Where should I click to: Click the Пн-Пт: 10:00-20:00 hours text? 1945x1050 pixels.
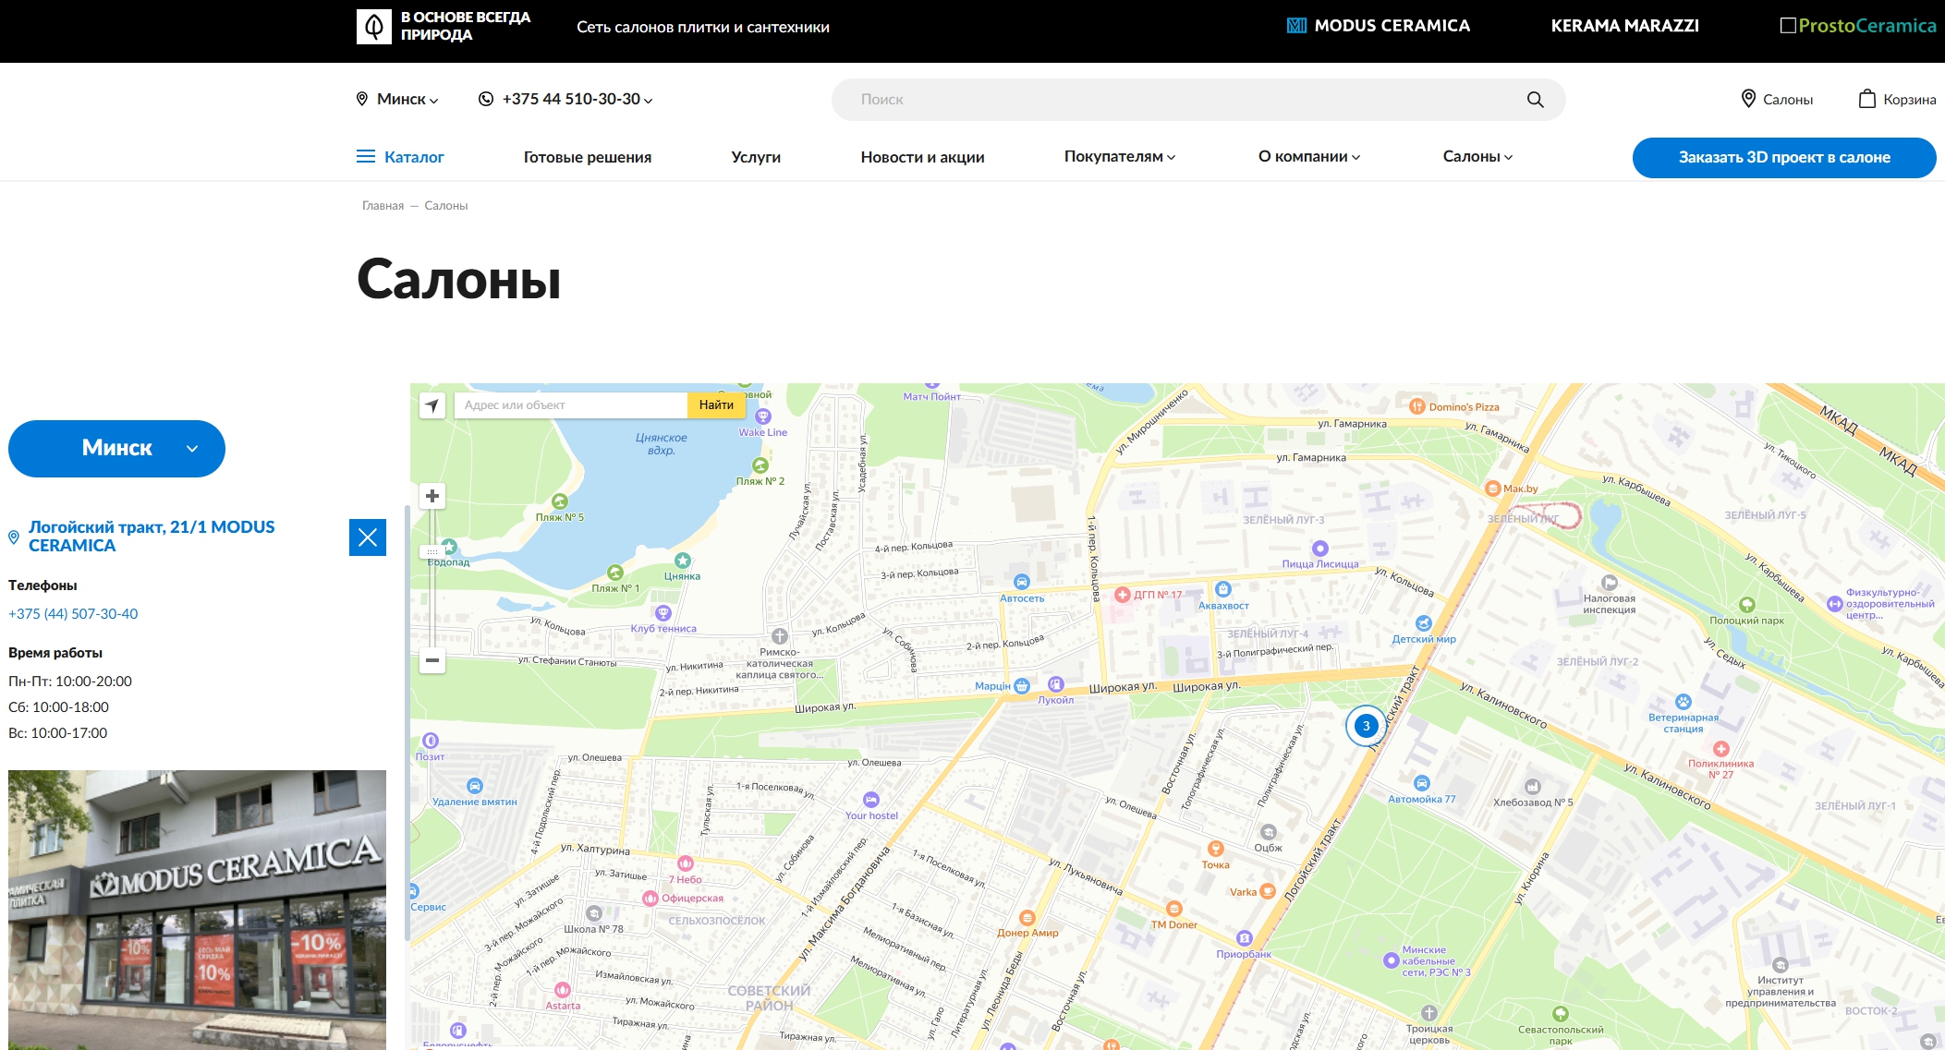[x=70, y=681]
